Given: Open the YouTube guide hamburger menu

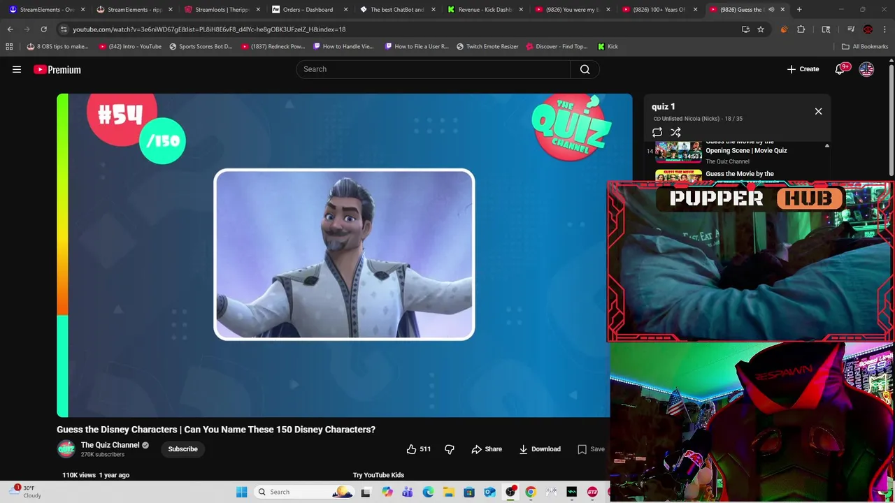Looking at the screenshot, I should pyautogui.click(x=17, y=69).
